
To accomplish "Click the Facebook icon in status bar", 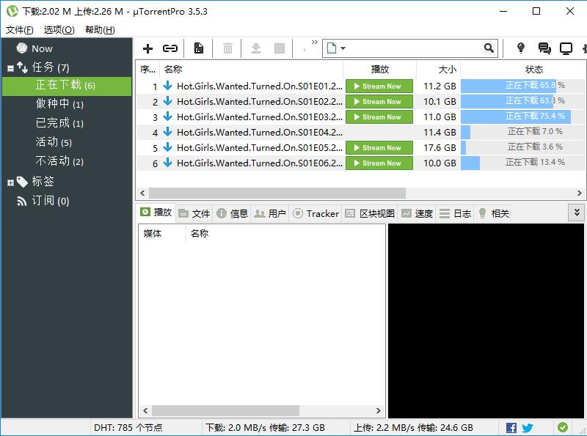I will tap(511, 427).
